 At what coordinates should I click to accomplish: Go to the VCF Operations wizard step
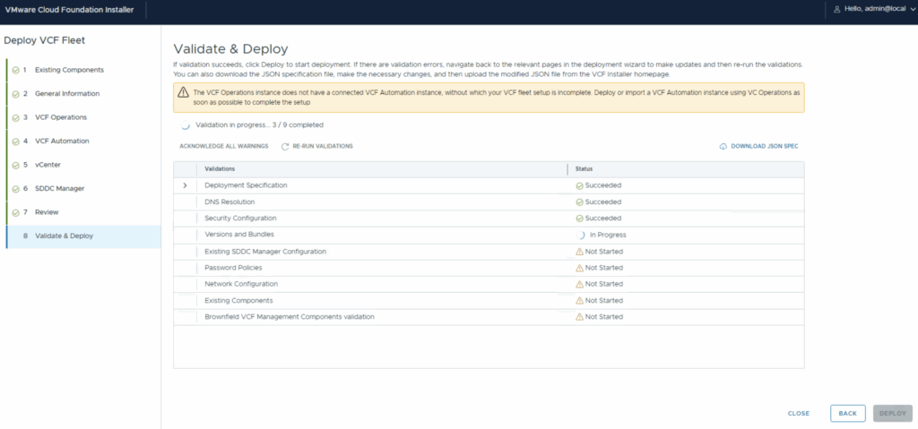click(x=54, y=117)
